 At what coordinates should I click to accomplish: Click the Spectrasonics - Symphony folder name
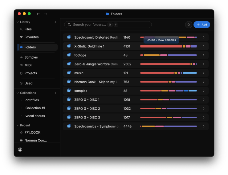coord(97,126)
